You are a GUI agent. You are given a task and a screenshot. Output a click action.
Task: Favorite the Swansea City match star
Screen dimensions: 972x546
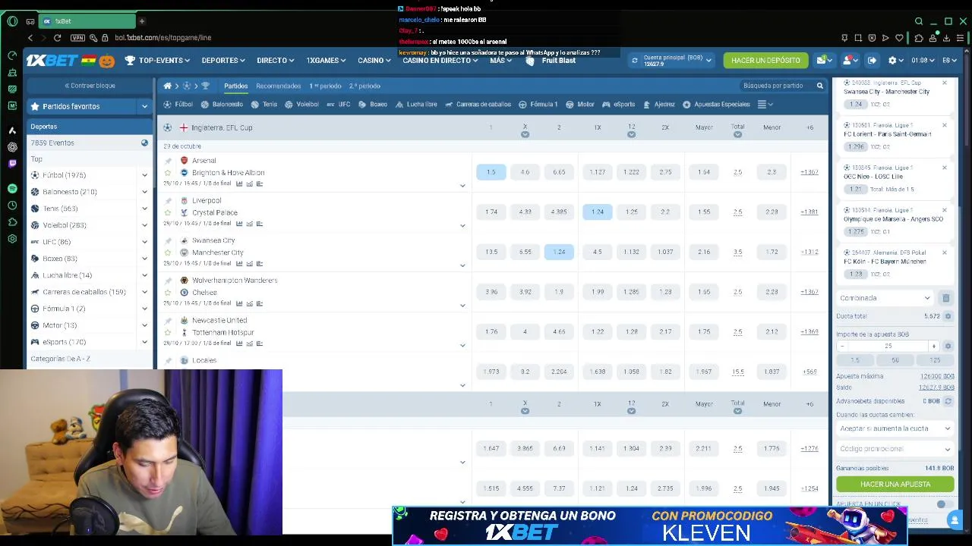[x=168, y=253]
